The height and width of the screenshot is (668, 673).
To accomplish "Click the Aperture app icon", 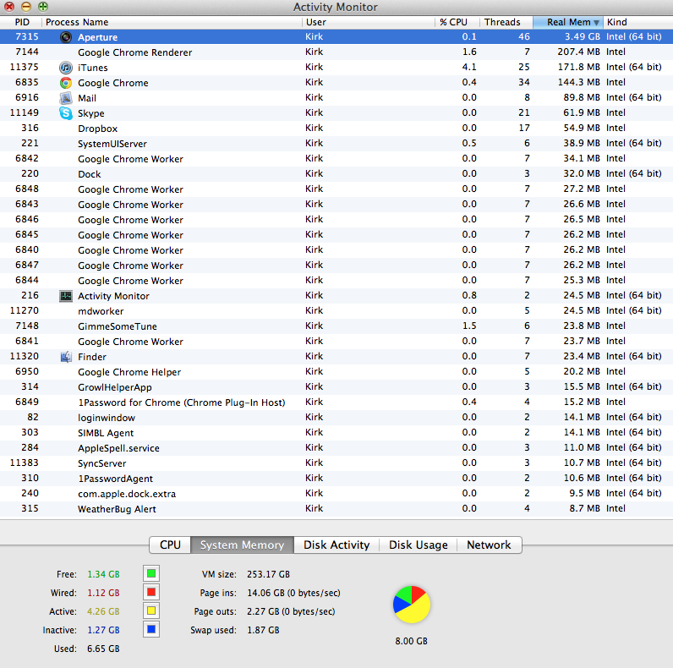I will [66, 37].
